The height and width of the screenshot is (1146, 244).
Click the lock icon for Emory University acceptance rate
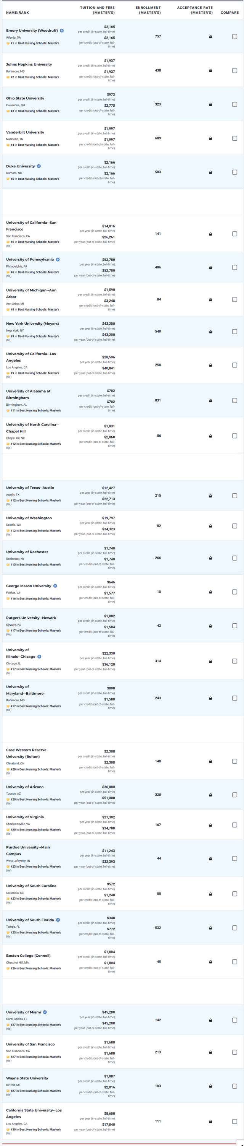click(x=210, y=36)
